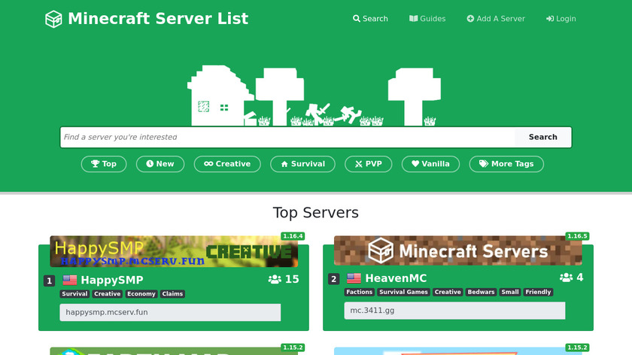The image size is (632, 355).
Task: Click the players icon on HeavenMC card
Action: (566, 278)
